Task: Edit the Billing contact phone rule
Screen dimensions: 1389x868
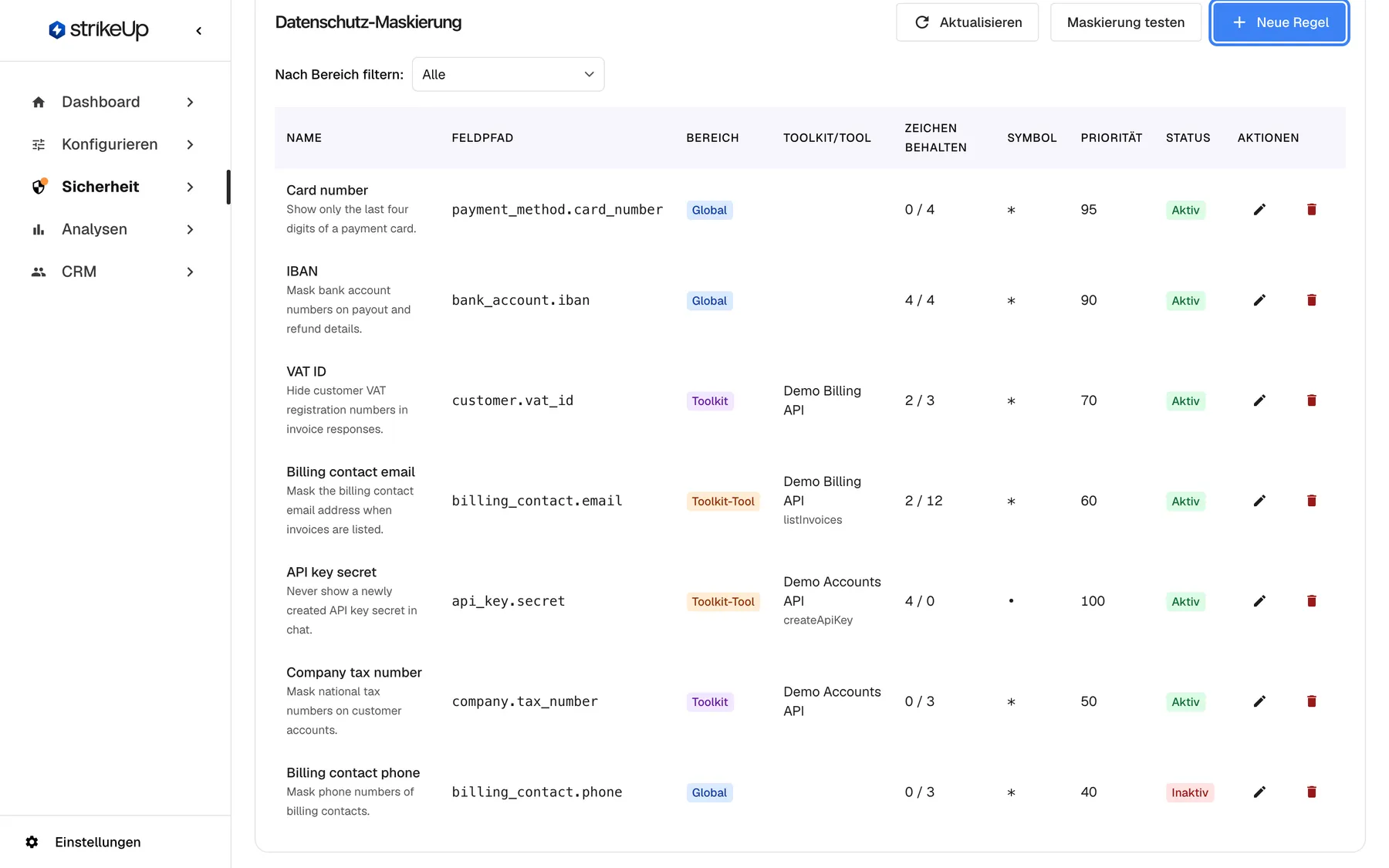Action: pos(1259,792)
